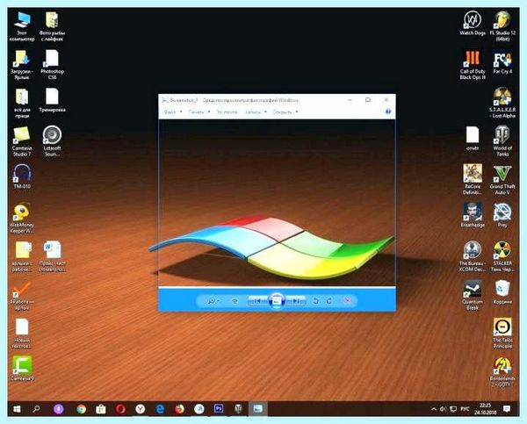Select the Прайс лист Word document icon
The width and height of the screenshot is (527, 424).
(x=52, y=256)
